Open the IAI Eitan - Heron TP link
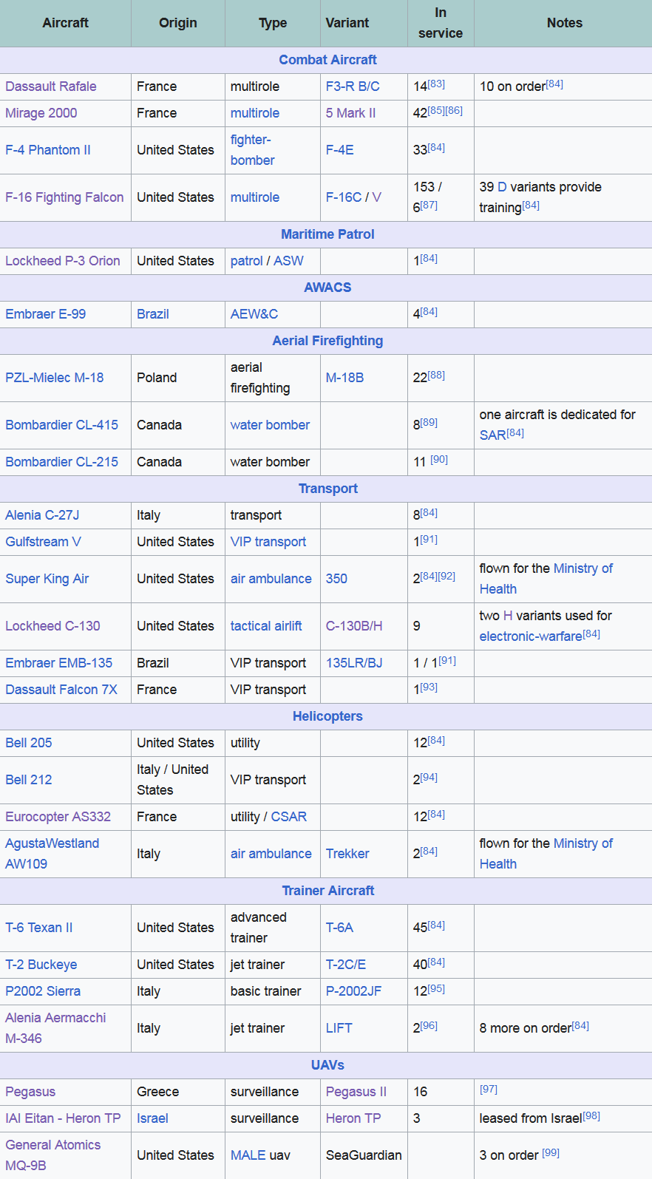The height and width of the screenshot is (1179, 652). (x=63, y=1118)
